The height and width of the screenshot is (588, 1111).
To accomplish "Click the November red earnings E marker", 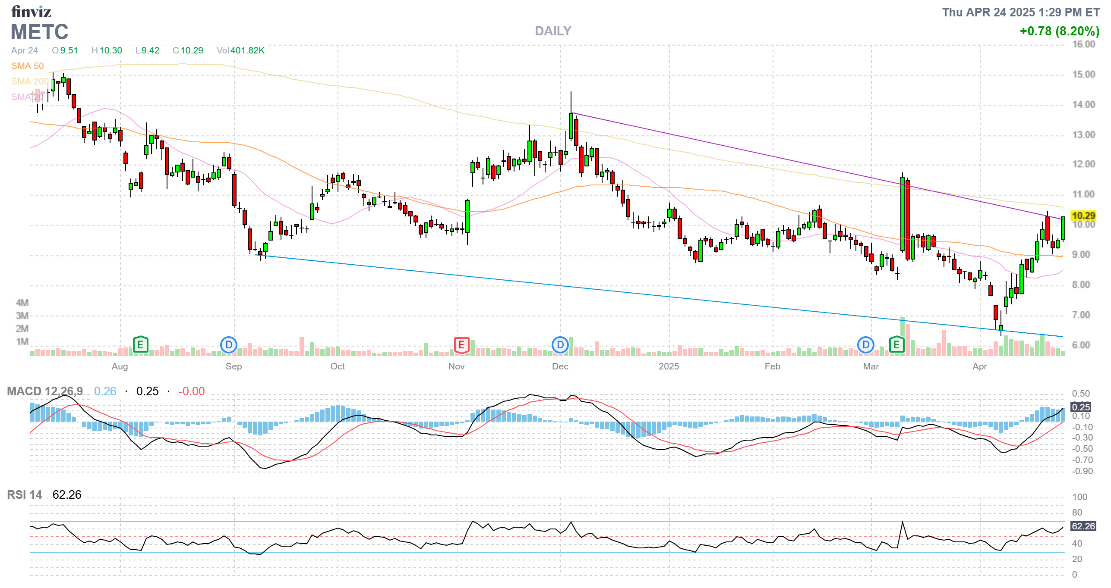I will coord(461,345).
